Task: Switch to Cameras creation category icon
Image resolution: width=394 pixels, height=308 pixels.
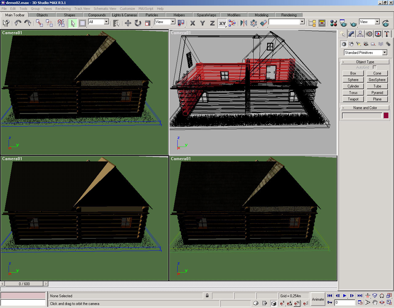Action: pyautogui.click(x=366, y=44)
